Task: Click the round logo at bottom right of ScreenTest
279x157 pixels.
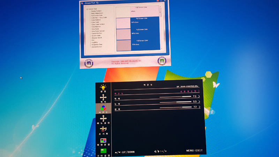Action: [x=162, y=61]
